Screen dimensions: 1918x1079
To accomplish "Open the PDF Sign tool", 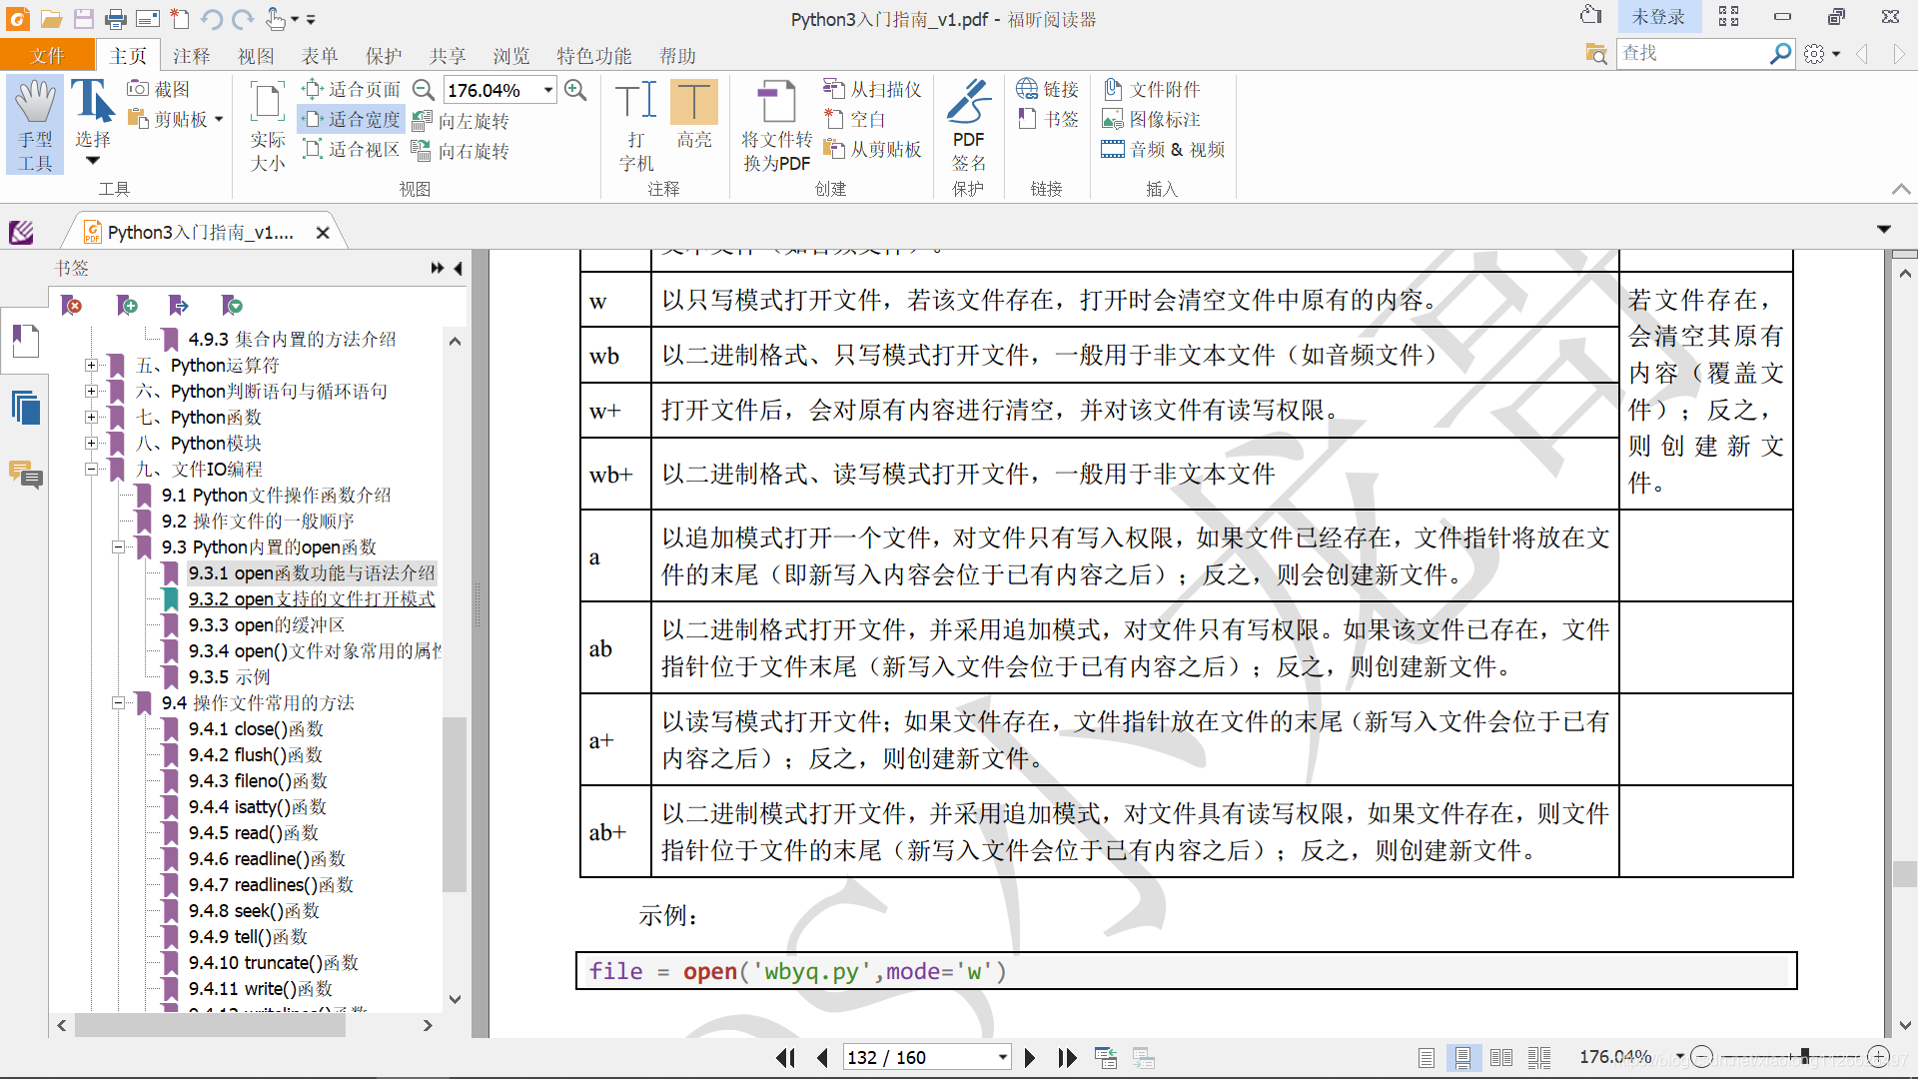I will pos(967,124).
